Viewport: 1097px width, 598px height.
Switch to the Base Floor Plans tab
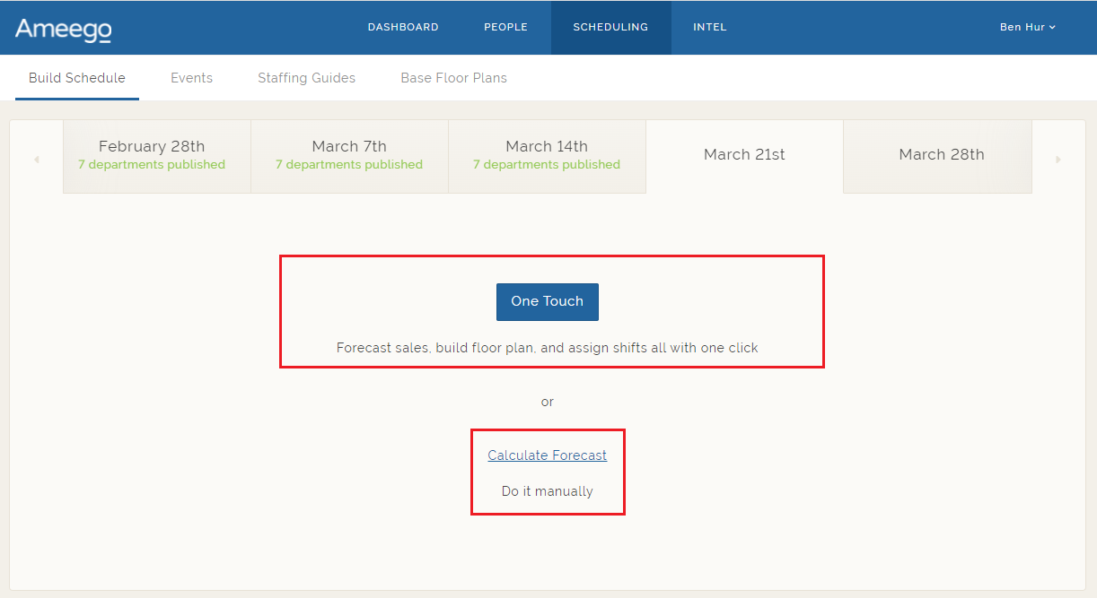coord(453,78)
